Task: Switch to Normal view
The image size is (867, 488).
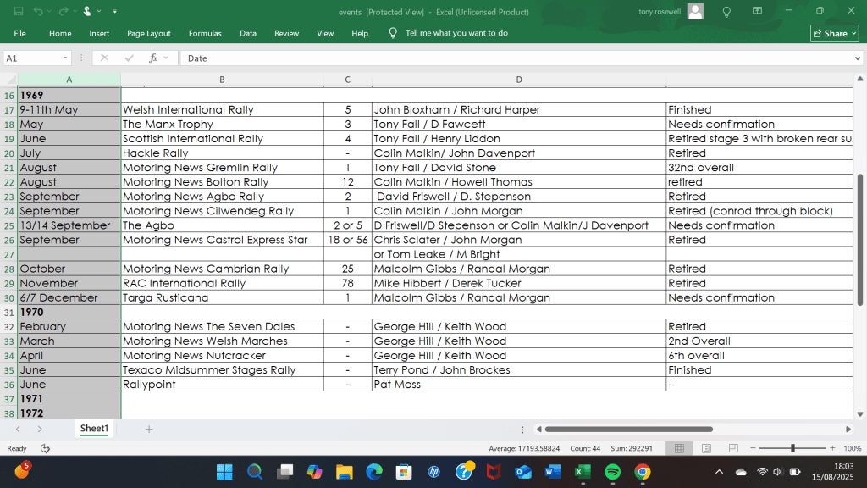Action: pyautogui.click(x=679, y=448)
